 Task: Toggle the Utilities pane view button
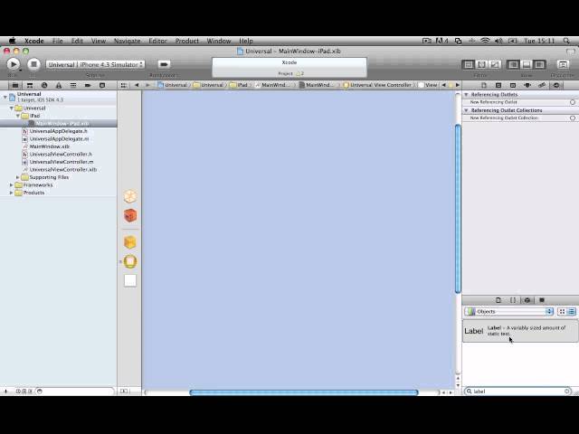(x=539, y=65)
